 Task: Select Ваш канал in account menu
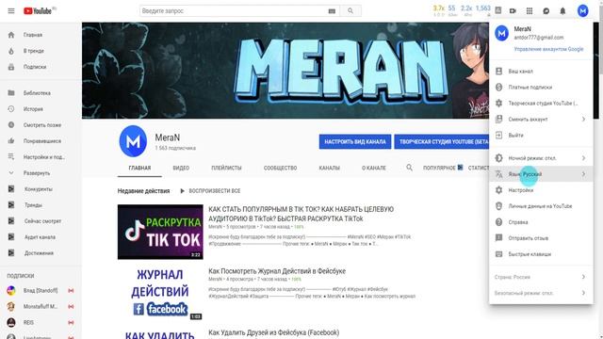541,72
